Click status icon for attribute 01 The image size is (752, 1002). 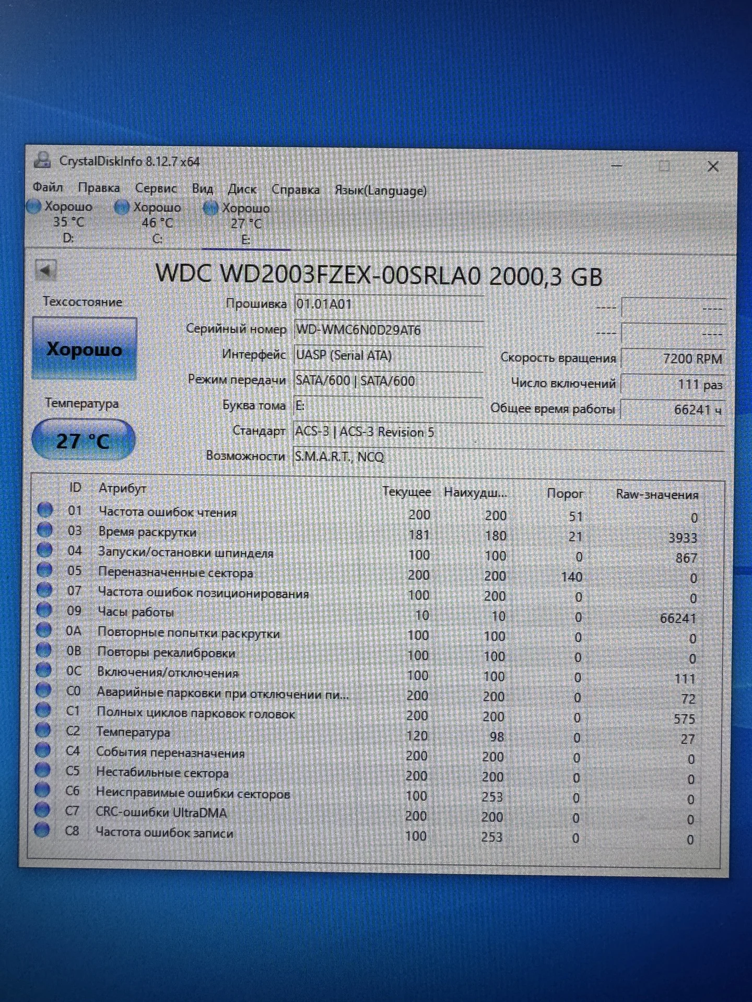click(x=45, y=509)
